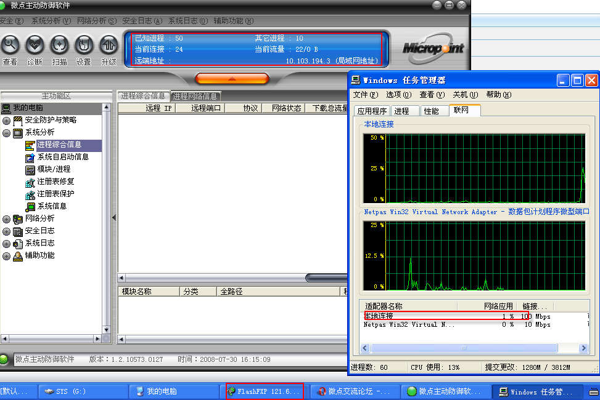Screen dimensions: 600x400
Task: Click 系统日志 node icon
Action: click(18, 244)
